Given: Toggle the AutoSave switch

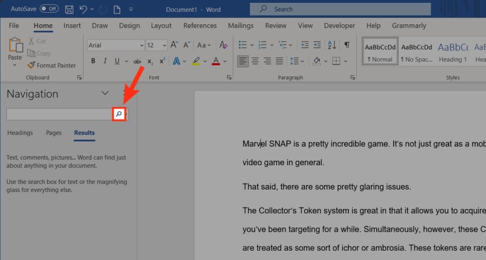Looking at the screenshot, I should (x=49, y=9).
